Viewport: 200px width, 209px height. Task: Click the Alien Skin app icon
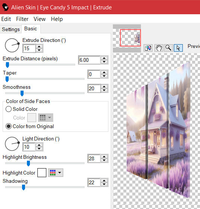click(5, 7)
